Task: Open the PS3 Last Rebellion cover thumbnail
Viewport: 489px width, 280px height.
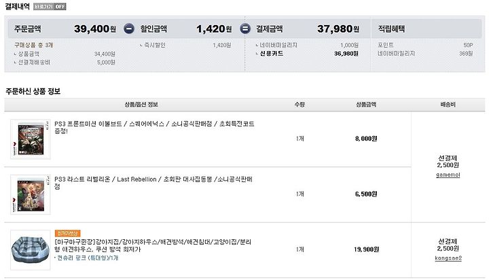Action: point(31,194)
